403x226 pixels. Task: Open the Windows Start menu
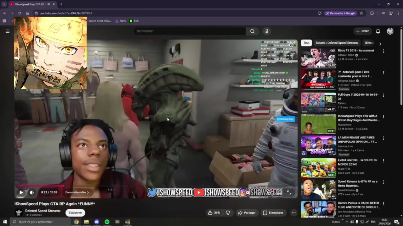5,222
